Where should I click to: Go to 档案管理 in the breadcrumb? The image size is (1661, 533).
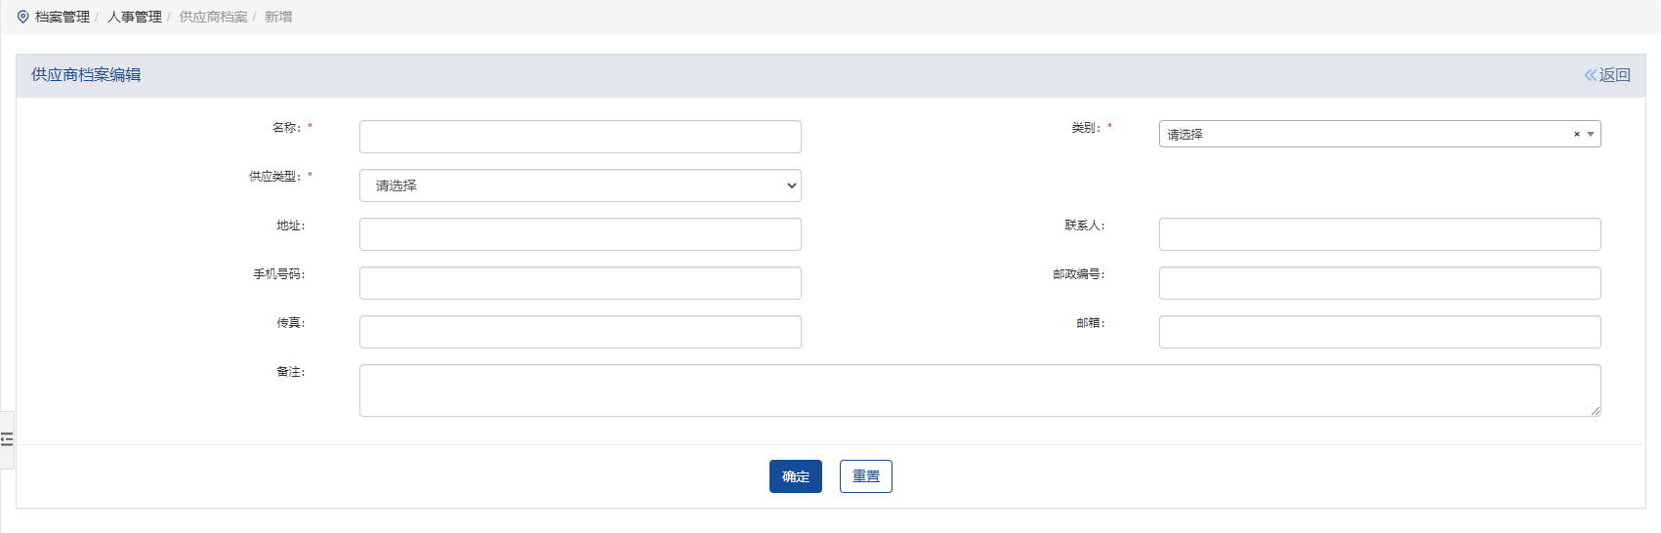click(x=62, y=17)
